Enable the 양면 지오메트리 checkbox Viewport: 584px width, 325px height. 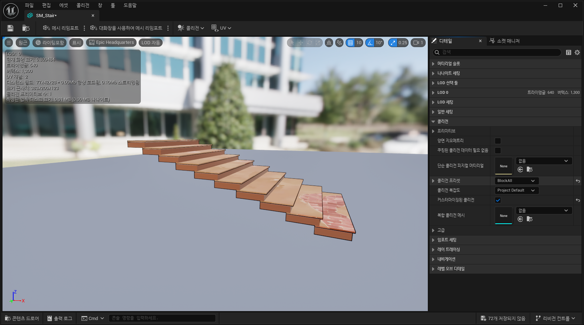pos(498,141)
